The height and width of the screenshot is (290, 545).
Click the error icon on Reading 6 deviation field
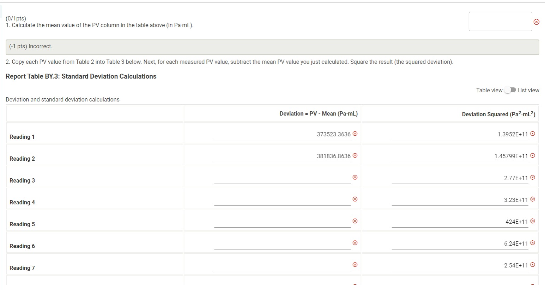pyautogui.click(x=354, y=243)
